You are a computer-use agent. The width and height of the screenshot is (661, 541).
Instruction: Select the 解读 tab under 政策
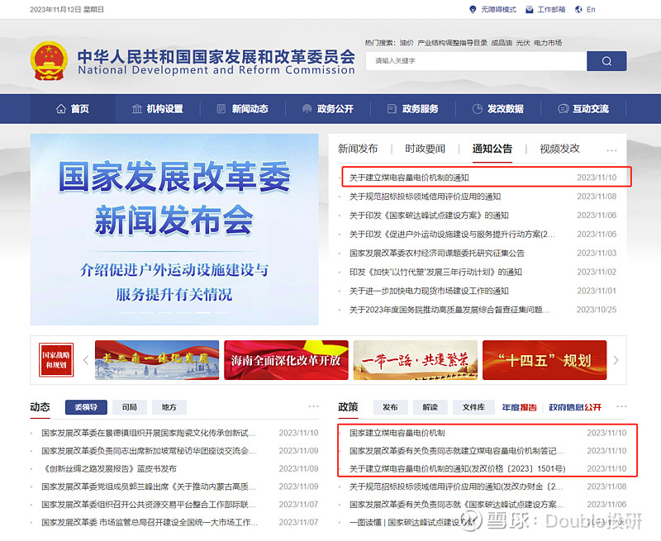point(430,407)
